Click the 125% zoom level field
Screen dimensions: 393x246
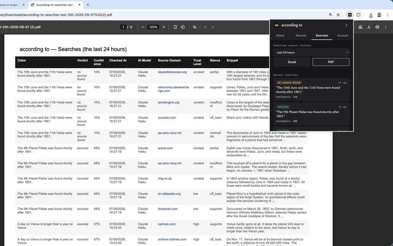(x=153, y=27)
